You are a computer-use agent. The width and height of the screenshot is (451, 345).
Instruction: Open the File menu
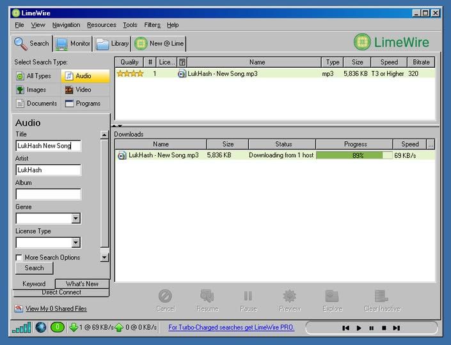19,25
